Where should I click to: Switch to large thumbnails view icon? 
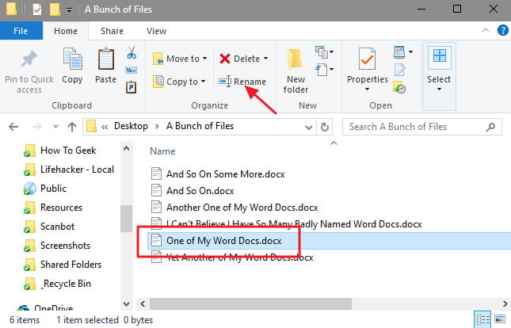pos(499,321)
